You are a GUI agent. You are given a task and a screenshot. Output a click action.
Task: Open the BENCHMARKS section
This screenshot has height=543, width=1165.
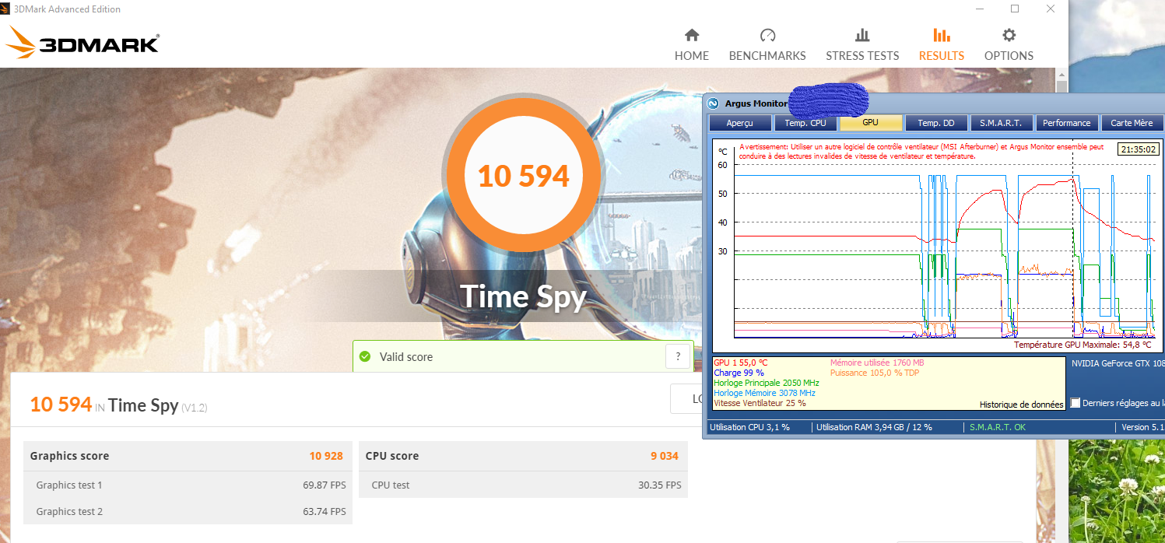click(767, 45)
